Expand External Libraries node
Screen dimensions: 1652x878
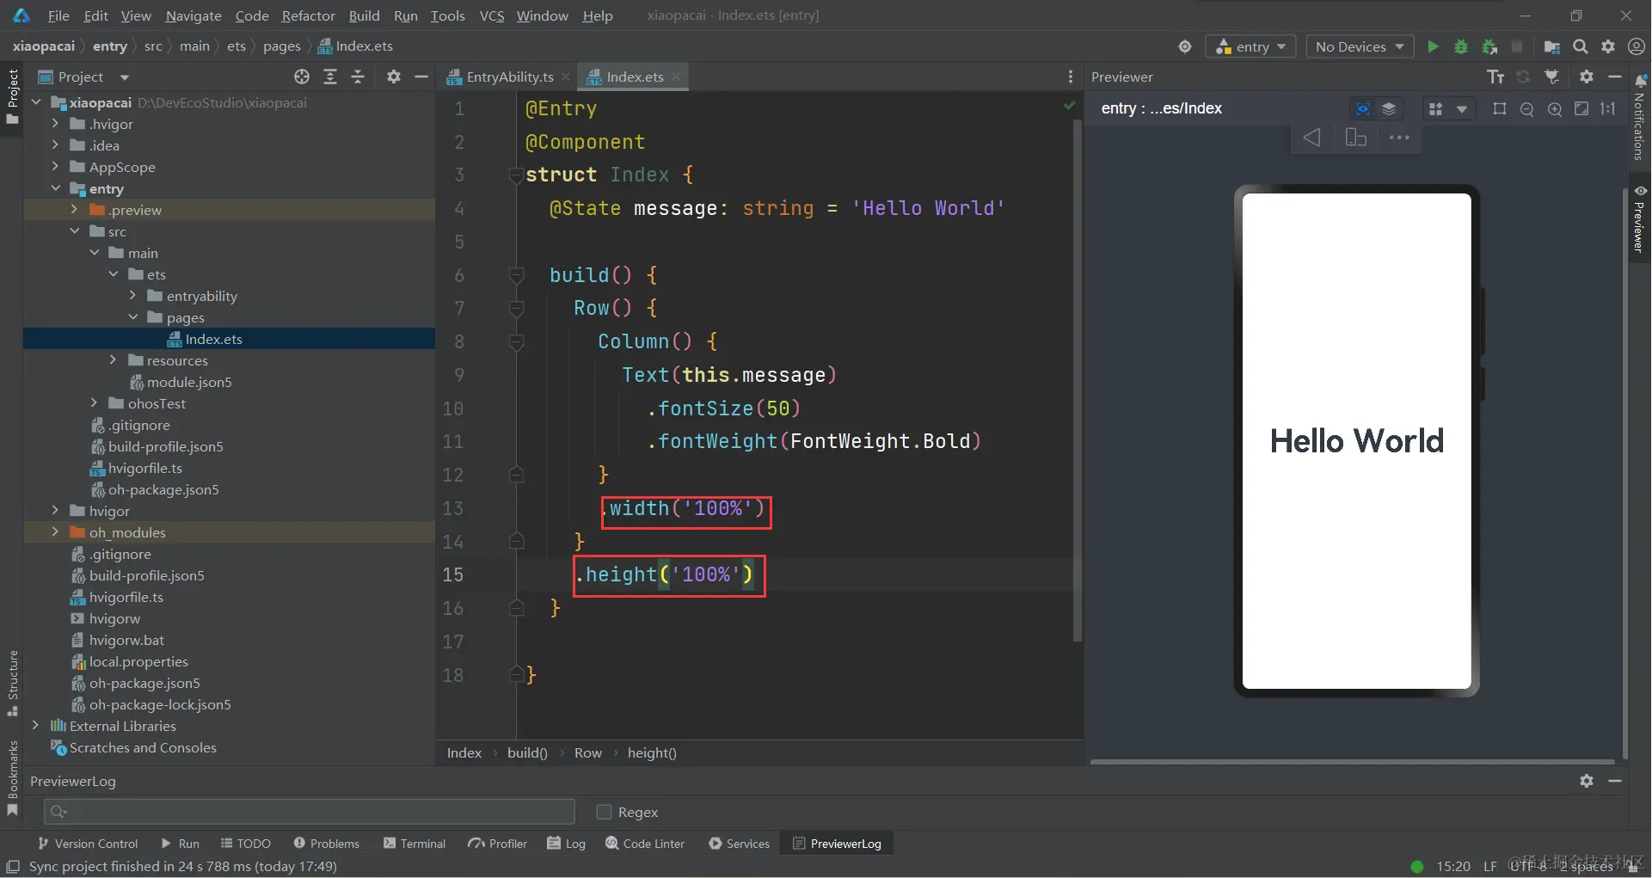point(35,726)
